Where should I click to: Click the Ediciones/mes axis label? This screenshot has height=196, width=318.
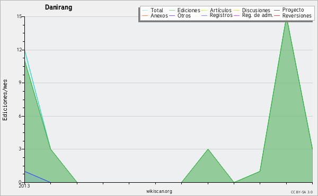coord(5,100)
